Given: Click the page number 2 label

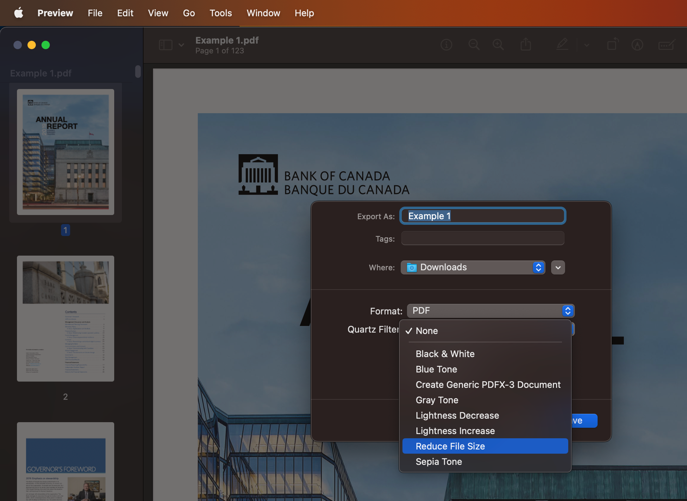Looking at the screenshot, I should pos(65,397).
